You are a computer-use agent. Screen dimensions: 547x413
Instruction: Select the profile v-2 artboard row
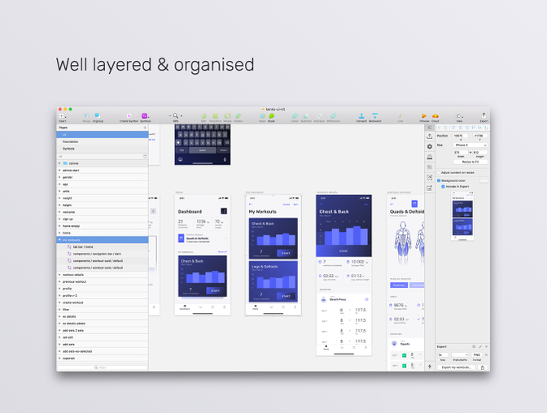pyautogui.click(x=103, y=296)
